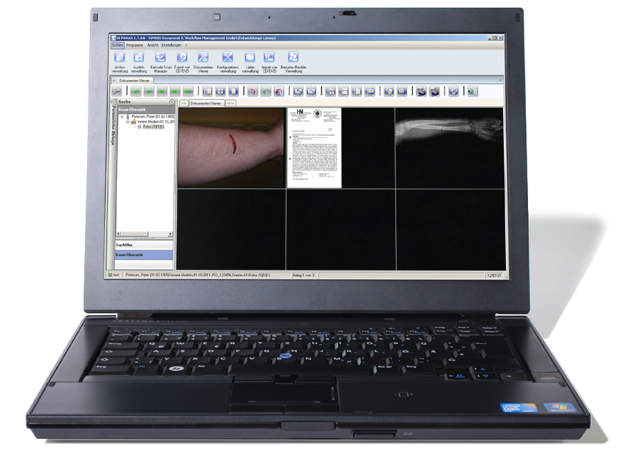Click the fit-to-window arrow monitor button
This screenshot has width=622, height=450.
point(388,92)
